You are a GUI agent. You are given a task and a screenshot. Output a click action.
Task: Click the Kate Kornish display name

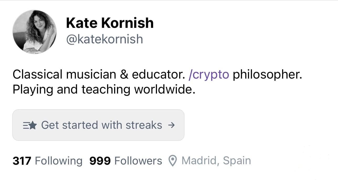click(x=110, y=23)
